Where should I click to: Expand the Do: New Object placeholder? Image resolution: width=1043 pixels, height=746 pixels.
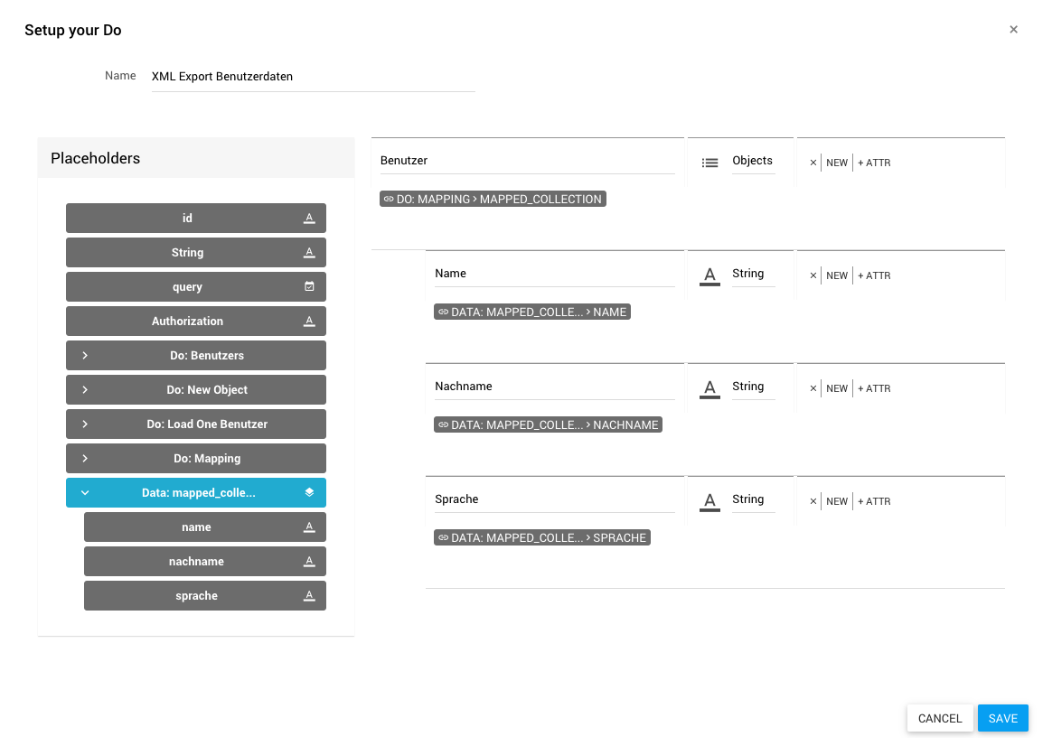point(85,389)
